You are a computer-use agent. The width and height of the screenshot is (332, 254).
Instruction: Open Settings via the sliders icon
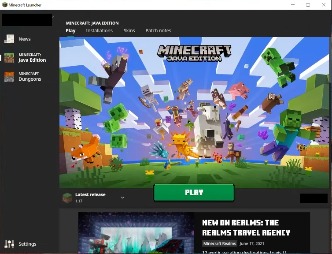(x=9, y=244)
